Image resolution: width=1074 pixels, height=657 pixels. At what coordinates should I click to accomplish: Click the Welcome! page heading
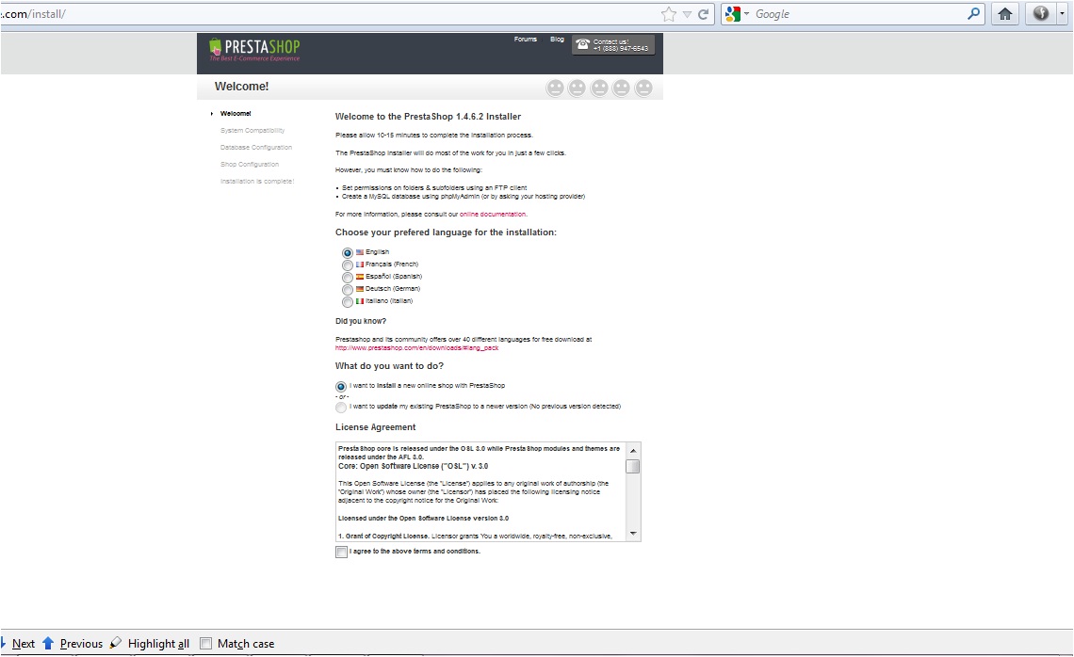[x=242, y=87]
